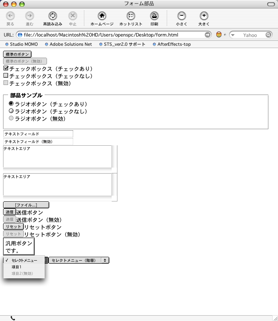278x321 pixels.
Task: Open セレクトメニュー（階層）dropdown
Action: pyautogui.click(x=79, y=260)
